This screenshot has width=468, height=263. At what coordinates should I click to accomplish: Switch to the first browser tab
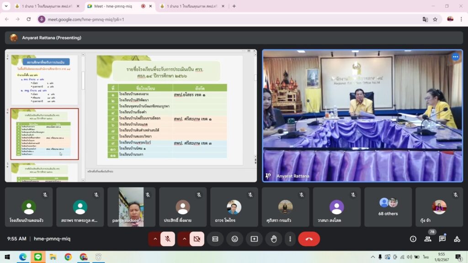pos(44,6)
